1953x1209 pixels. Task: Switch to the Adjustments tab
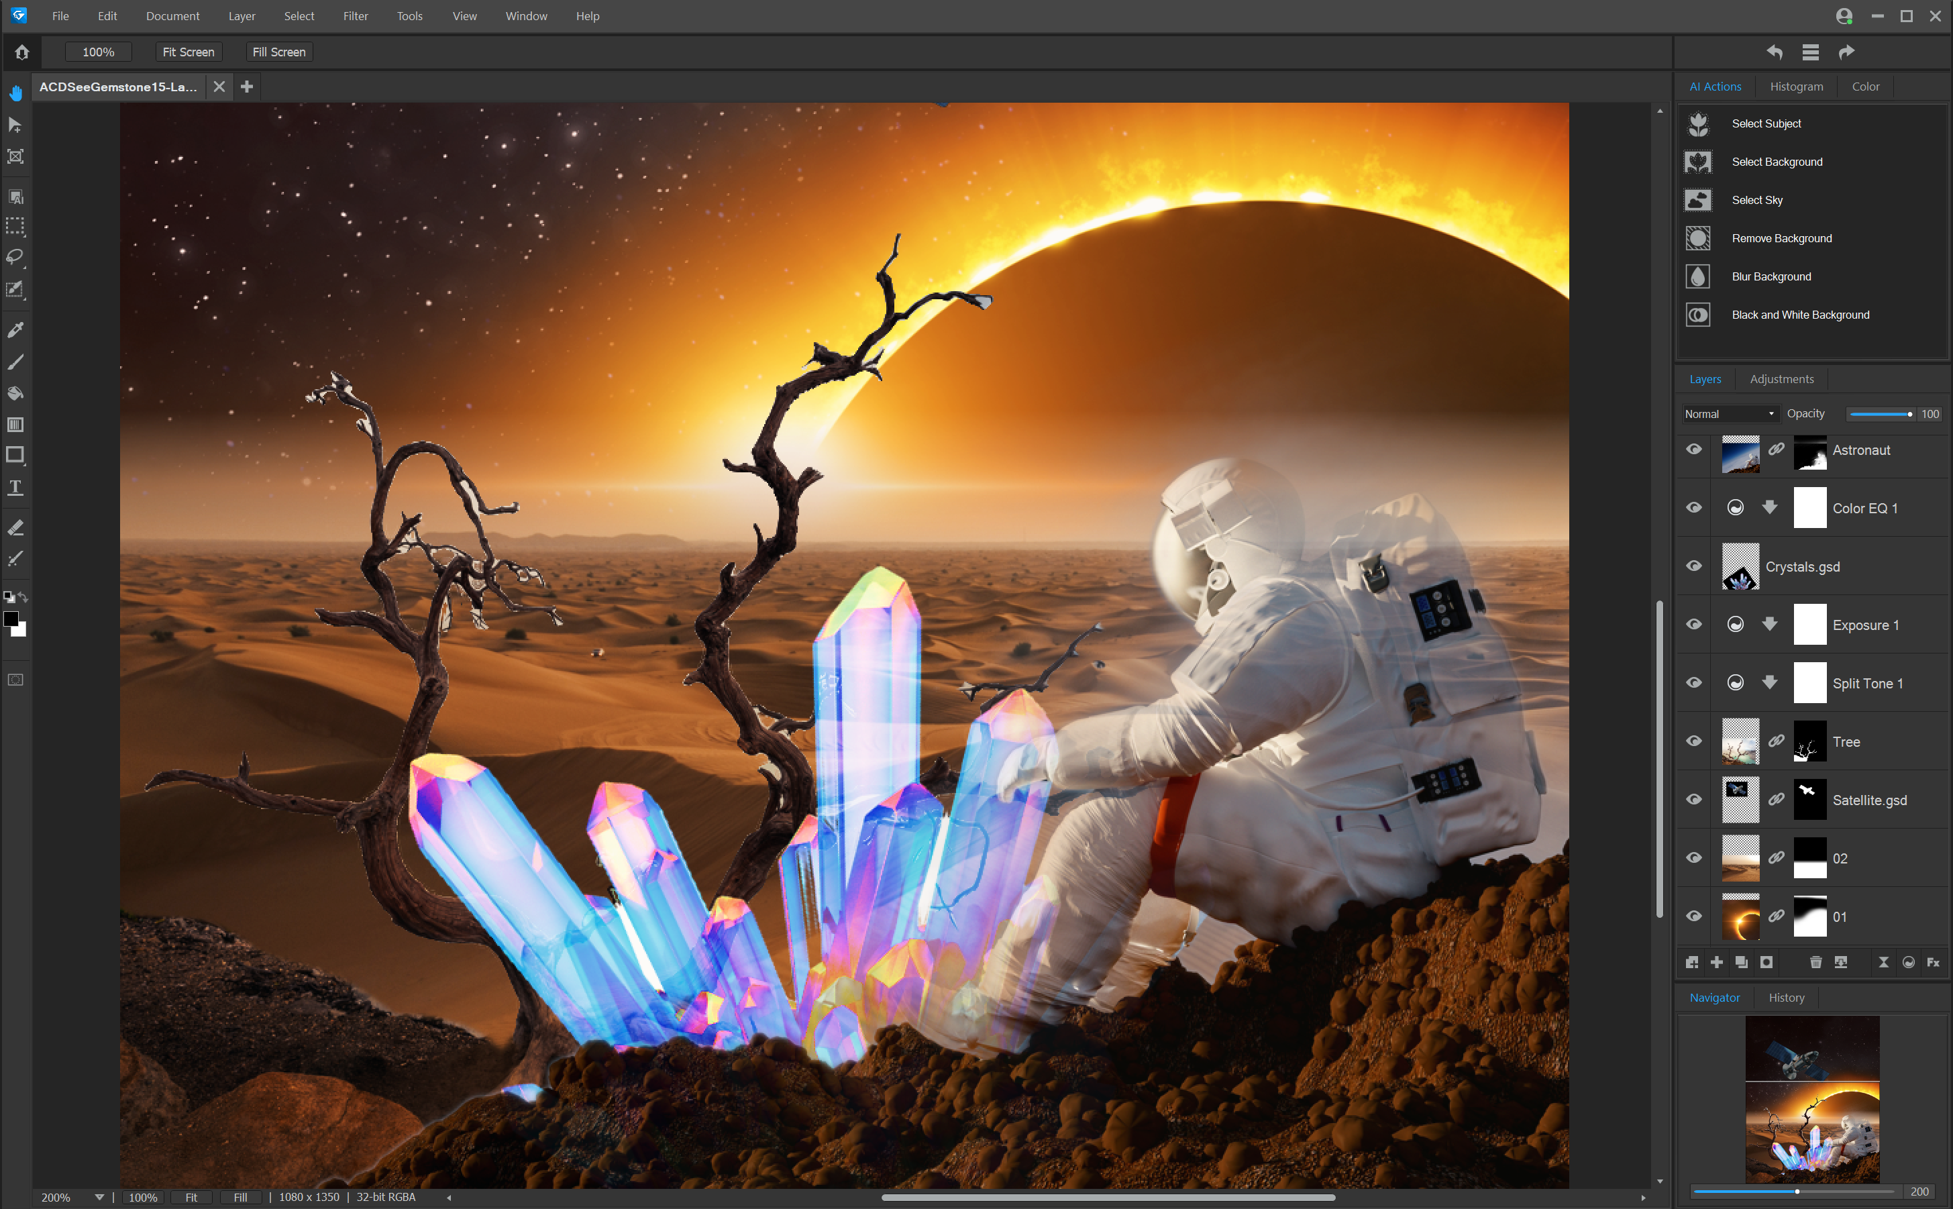point(1781,378)
